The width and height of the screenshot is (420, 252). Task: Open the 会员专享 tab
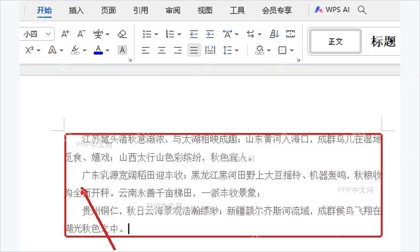[x=277, y=10]
